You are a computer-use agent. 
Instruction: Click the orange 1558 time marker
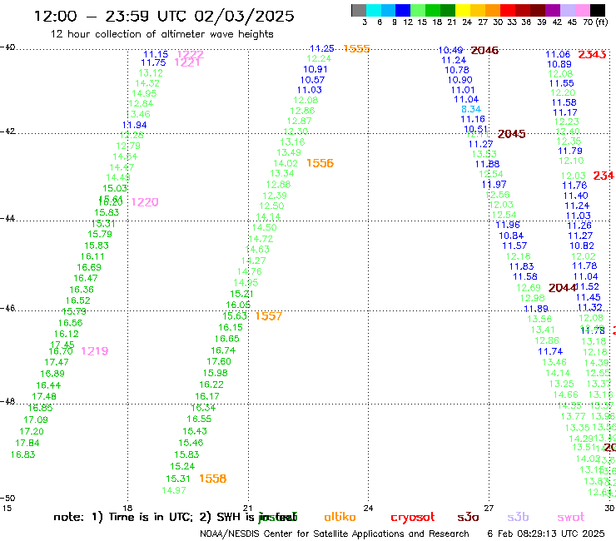point(212,479)
